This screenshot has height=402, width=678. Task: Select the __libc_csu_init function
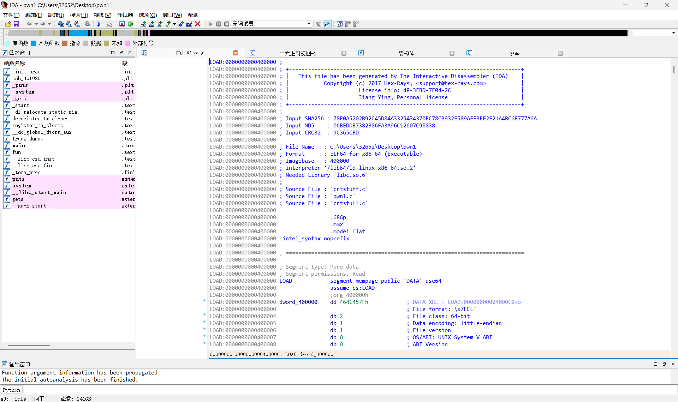(69, 159)
